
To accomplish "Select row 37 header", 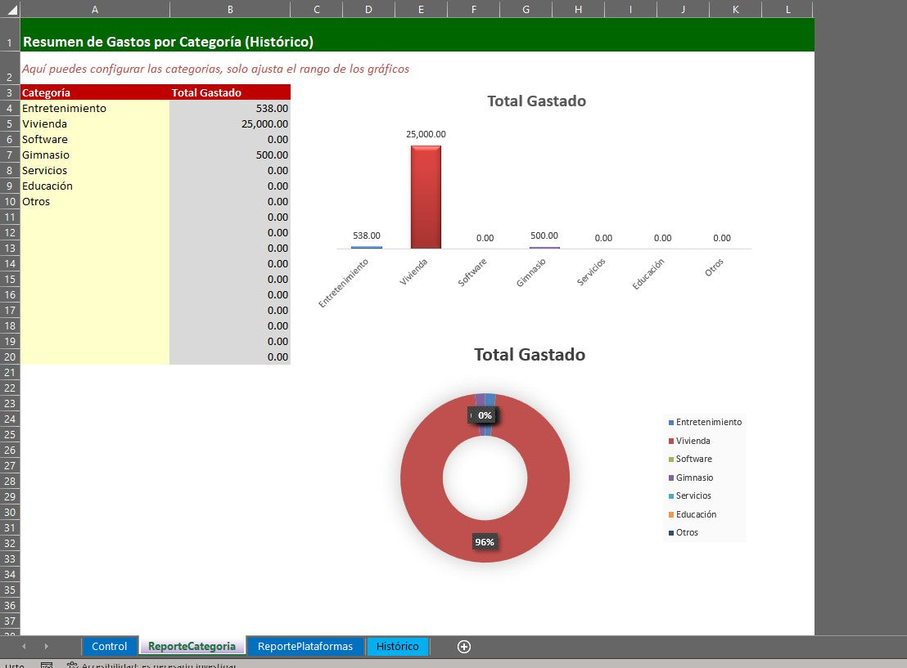I will (x=10, y=621).
